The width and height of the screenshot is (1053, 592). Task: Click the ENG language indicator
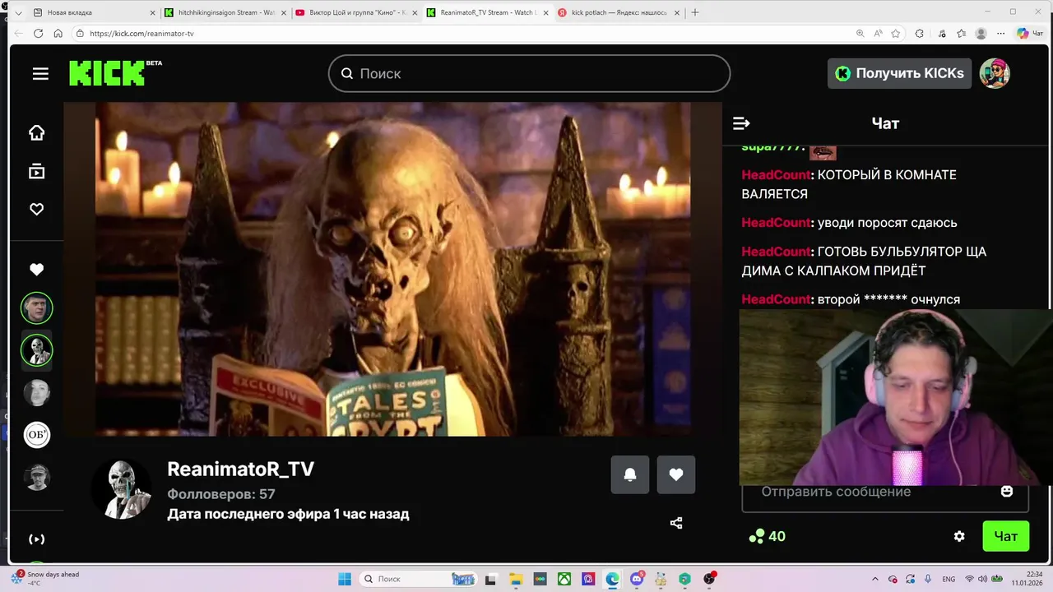pos(949,579)
